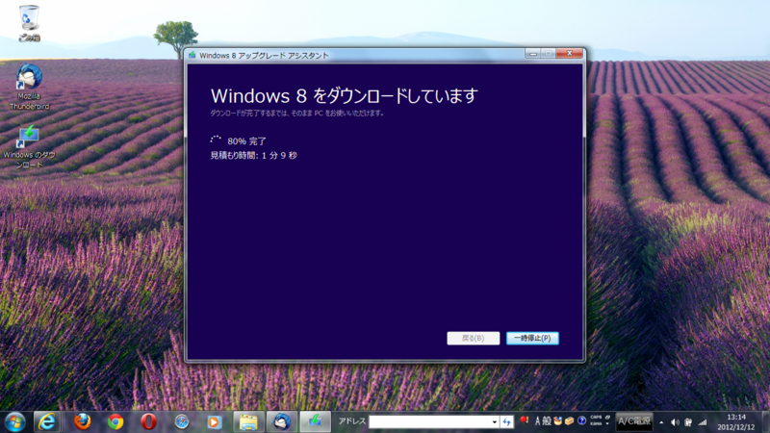Click the Back (戻る(B)) button
Viewport: 770px width, 433px height.
(x=474, y=339)
